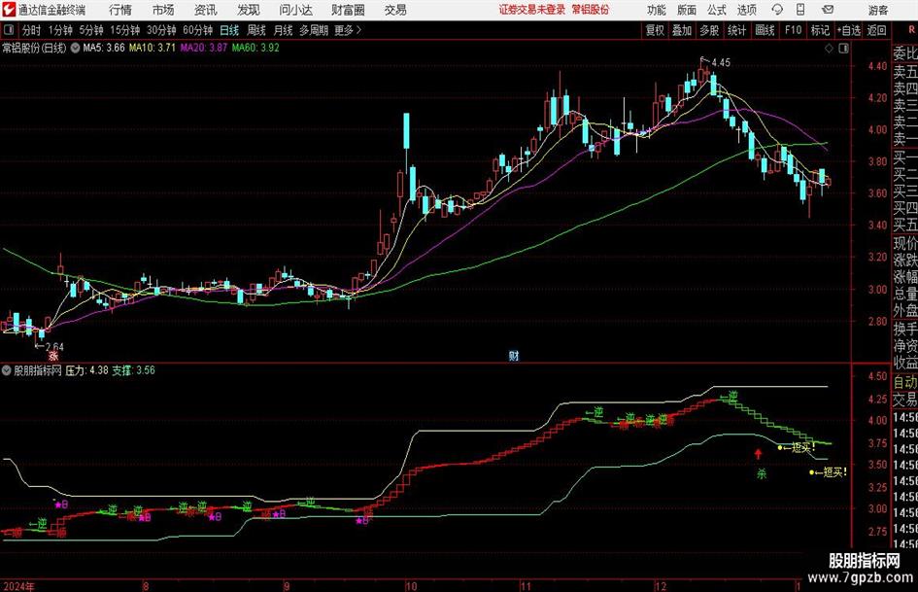Select the 周线 weekly period tab
This screenshot has height=592, width=918.
click(256, 30)
